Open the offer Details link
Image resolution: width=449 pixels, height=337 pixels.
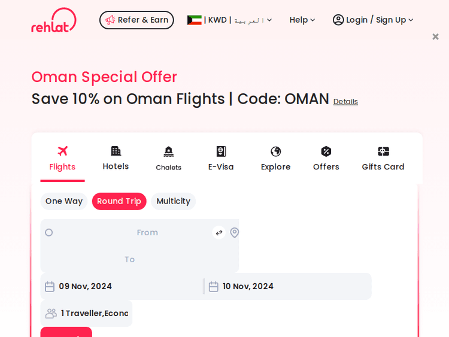pos(345,102)
